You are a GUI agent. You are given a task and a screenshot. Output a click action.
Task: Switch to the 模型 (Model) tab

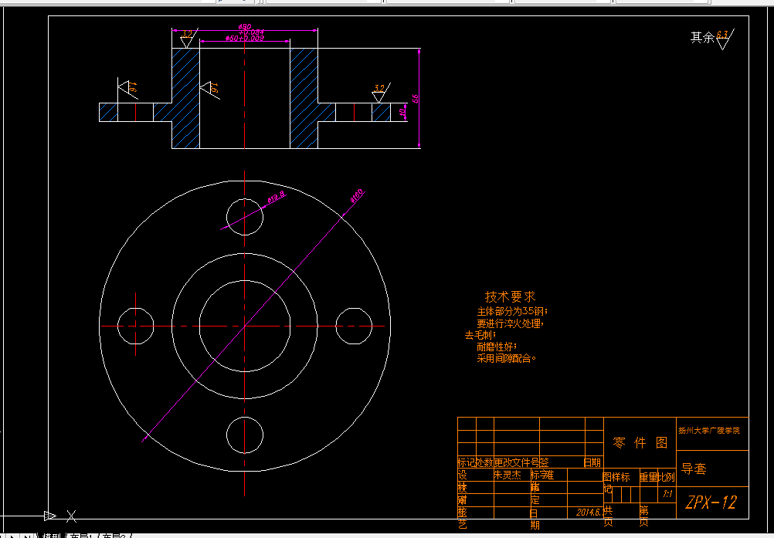point(51,536)
